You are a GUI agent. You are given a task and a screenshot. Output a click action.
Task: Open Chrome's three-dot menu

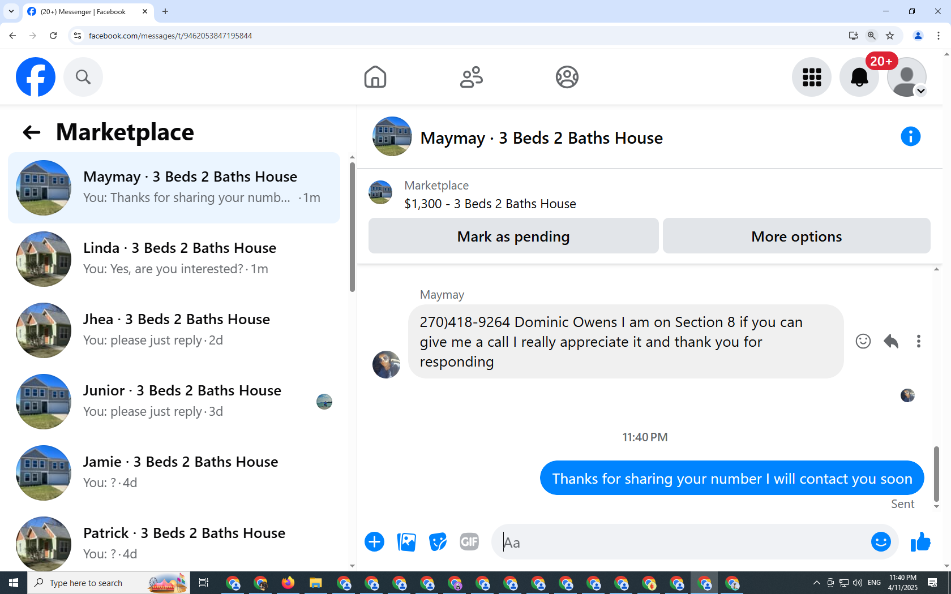(x=939, y=36)
